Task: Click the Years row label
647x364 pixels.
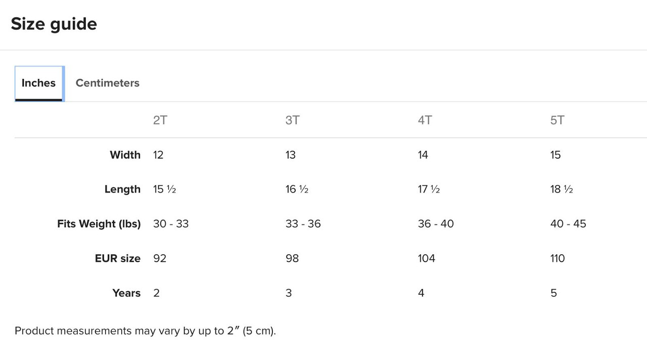Action: tap(126, 293)
